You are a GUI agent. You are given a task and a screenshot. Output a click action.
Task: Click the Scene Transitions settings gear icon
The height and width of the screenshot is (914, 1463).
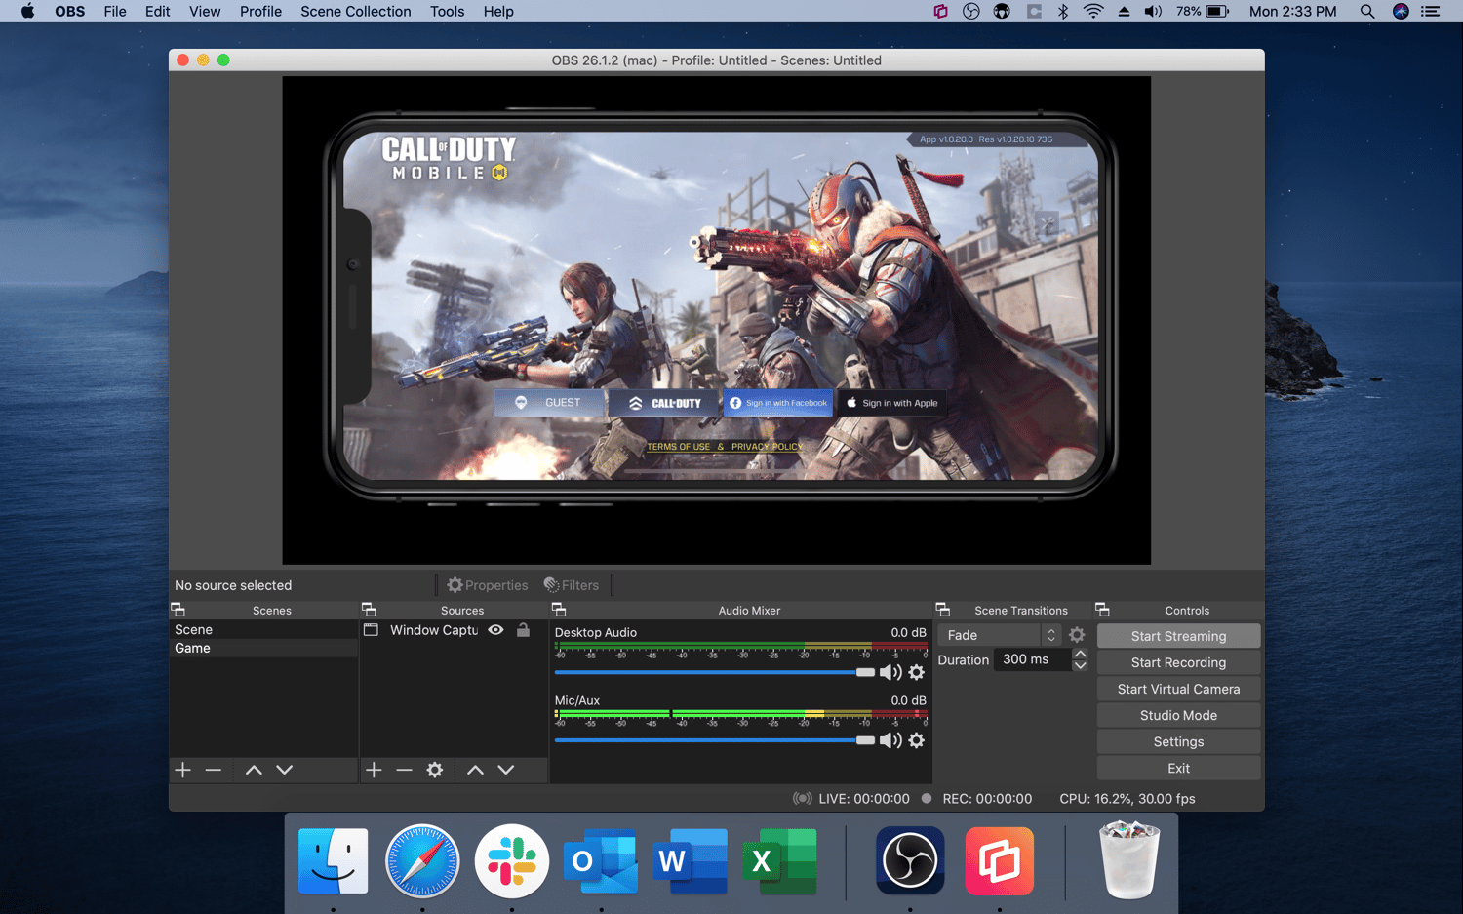pos(1077,634)
